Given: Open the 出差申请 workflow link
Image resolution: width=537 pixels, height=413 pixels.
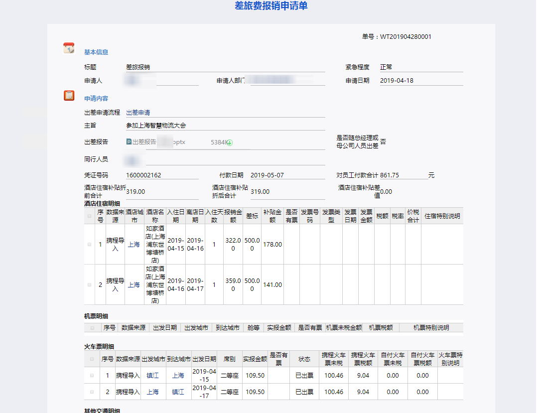Looking at the screenshot, I should (138, 113).
